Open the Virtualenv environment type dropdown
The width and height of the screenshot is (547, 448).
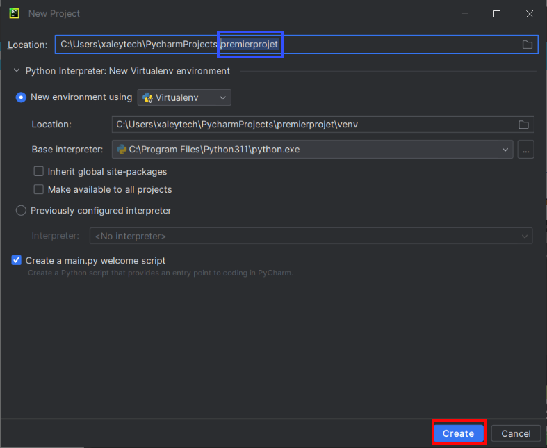tap(184, 98)
